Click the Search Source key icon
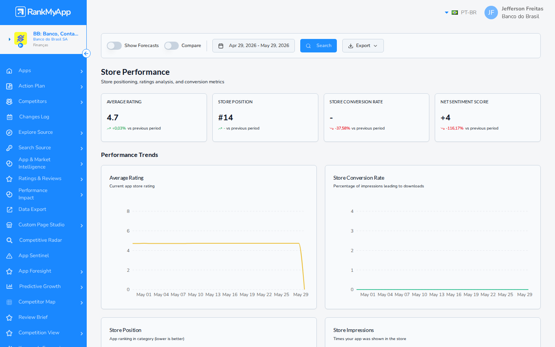 tap(9, 148)
